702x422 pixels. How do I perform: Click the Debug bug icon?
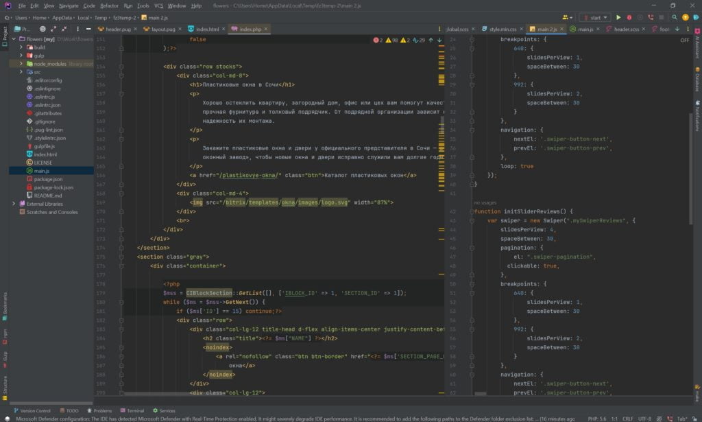(x=629, y=17)
